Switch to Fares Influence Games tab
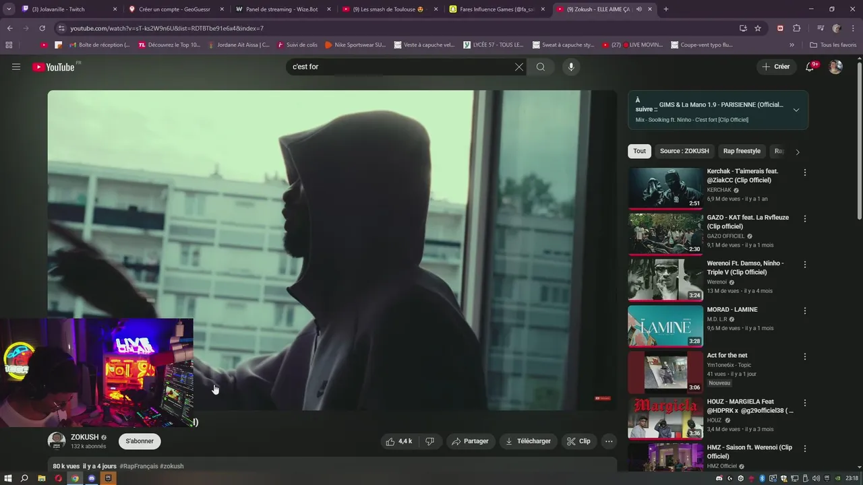This screenshot has width=863, height=485. 498,9
